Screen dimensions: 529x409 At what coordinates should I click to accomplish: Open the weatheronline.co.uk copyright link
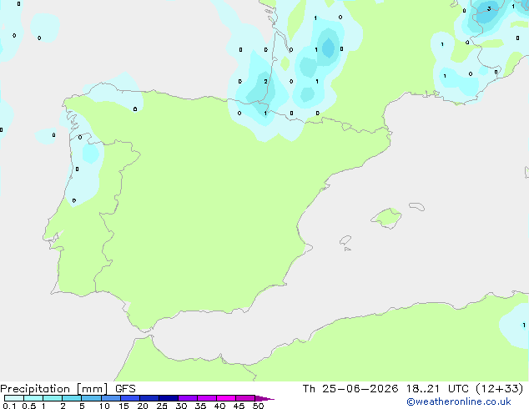(x=459, y=401)
